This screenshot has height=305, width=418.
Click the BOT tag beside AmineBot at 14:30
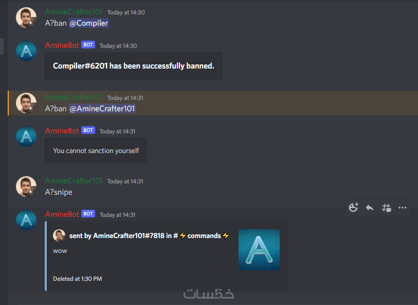88,45
